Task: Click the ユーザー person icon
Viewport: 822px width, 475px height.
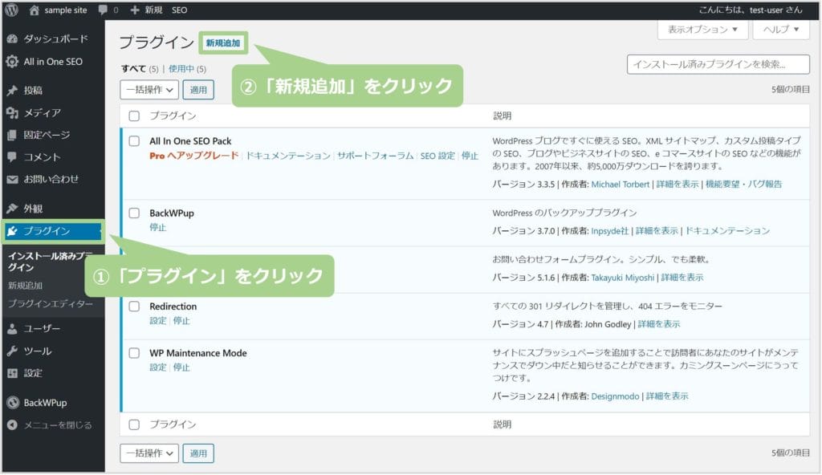Action: point(12,329)
